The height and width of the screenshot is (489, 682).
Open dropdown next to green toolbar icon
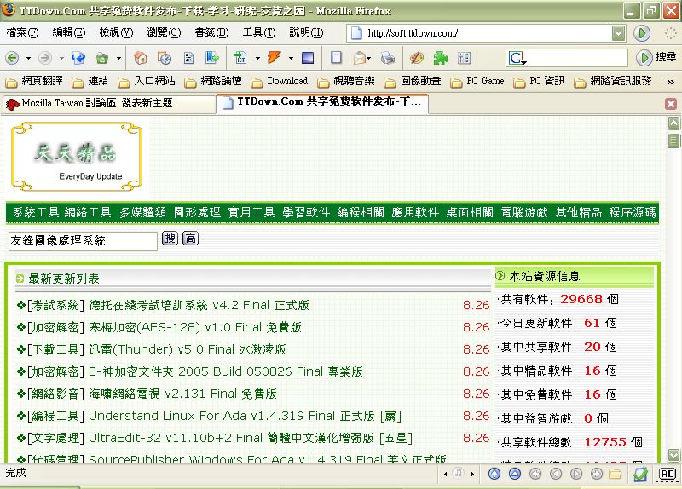(x=118, y=58)
